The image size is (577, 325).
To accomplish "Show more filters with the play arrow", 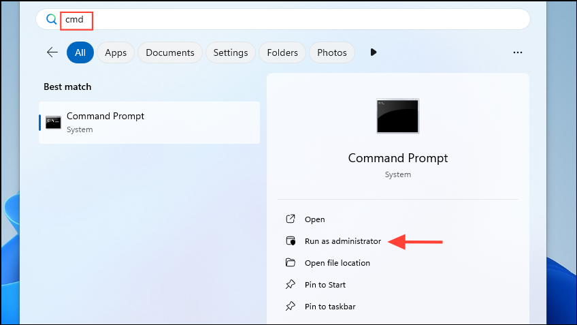I will tap(373, 52).
